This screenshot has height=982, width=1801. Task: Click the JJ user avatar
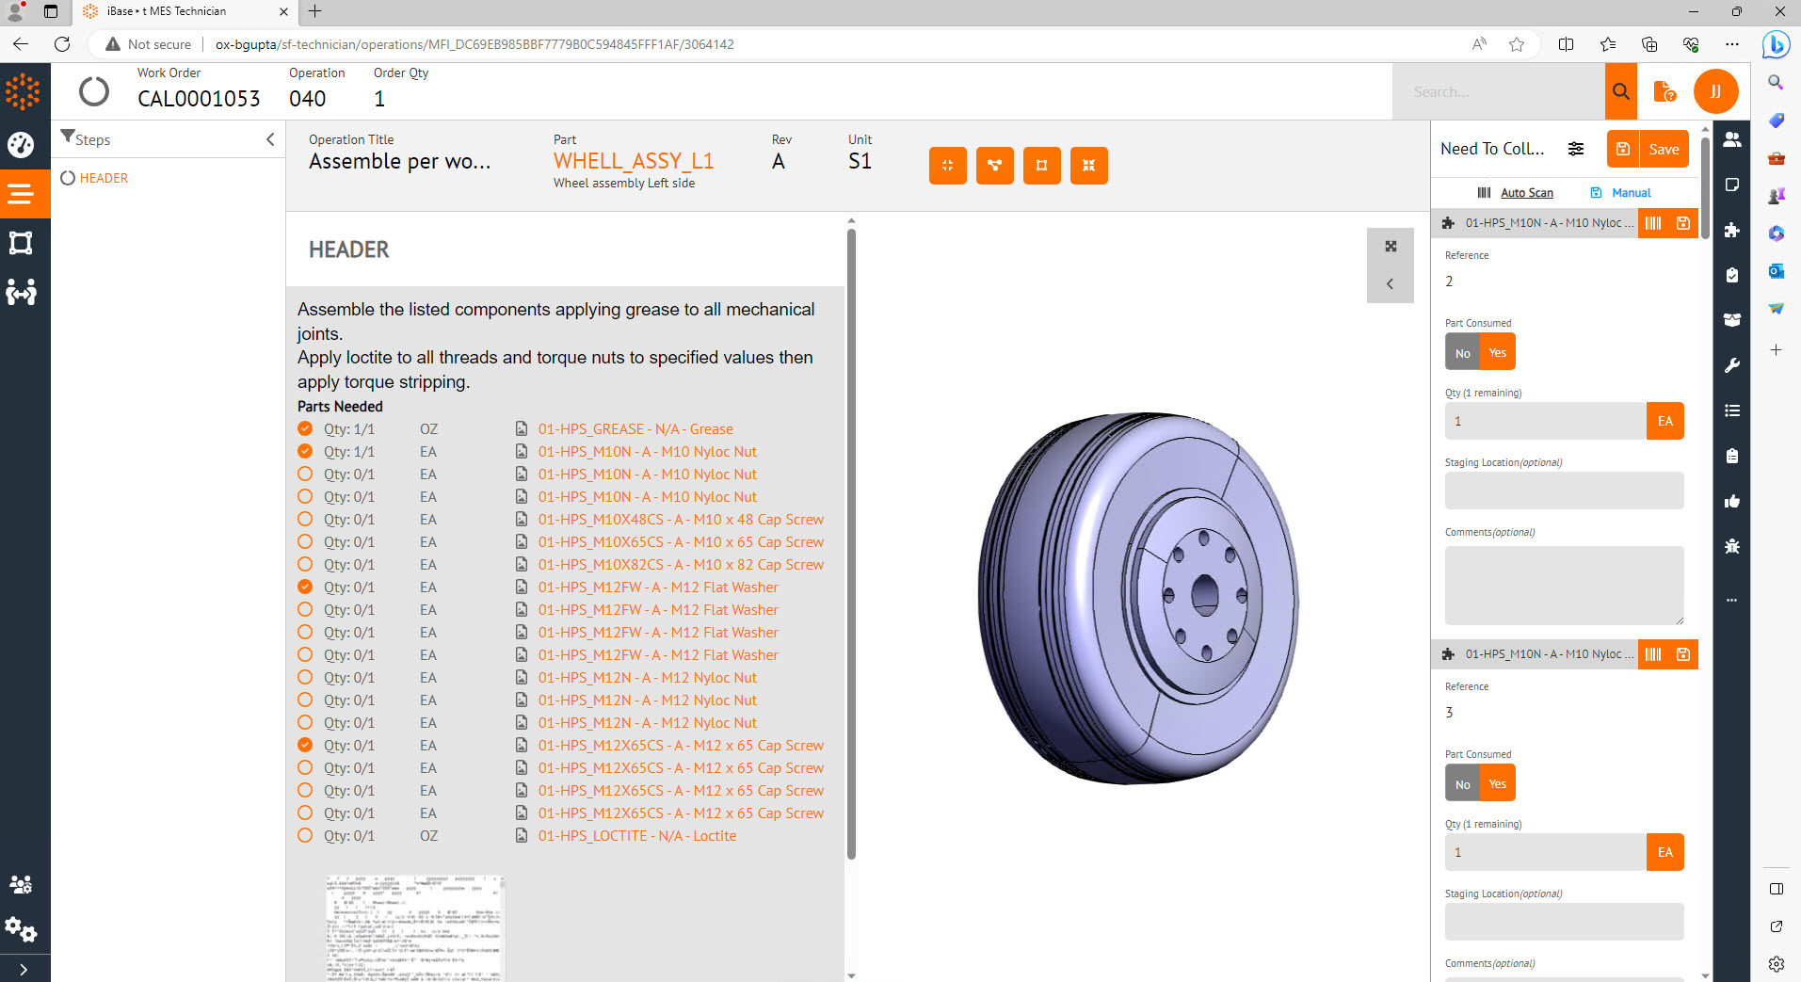(x=1715, y=91)
